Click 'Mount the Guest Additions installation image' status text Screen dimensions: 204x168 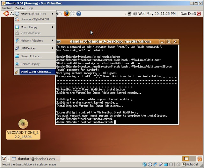(x=29, y=164)
